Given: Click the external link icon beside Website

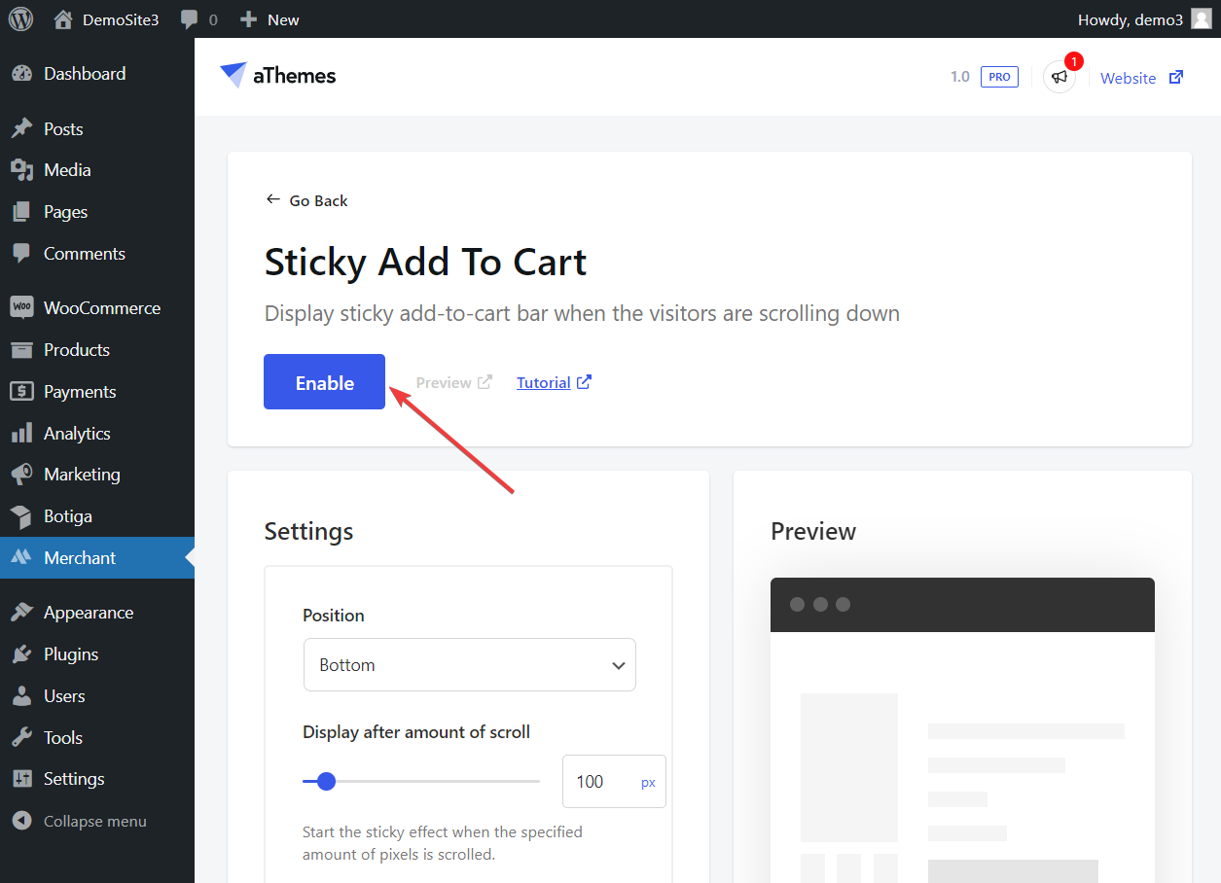Looking at the screenshot, I should 1176,78.
